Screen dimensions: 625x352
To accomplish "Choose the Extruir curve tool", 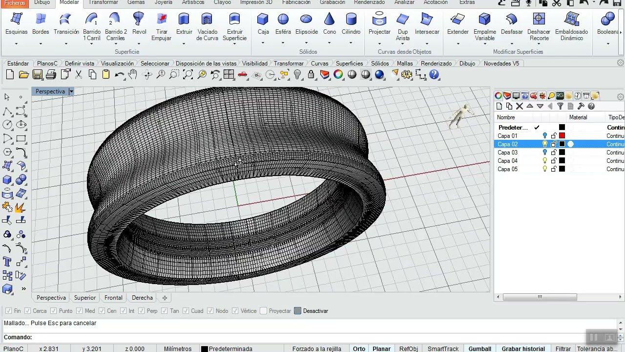I will tap(184, 23).
